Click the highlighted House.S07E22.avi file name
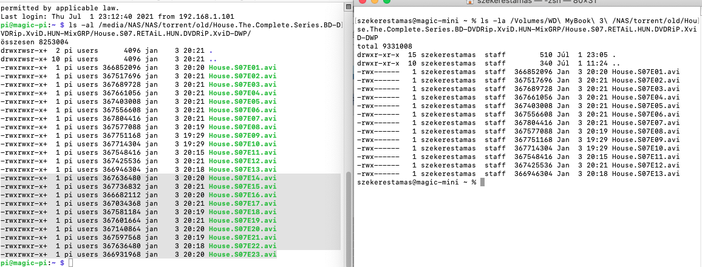 (x=243, y=246)
